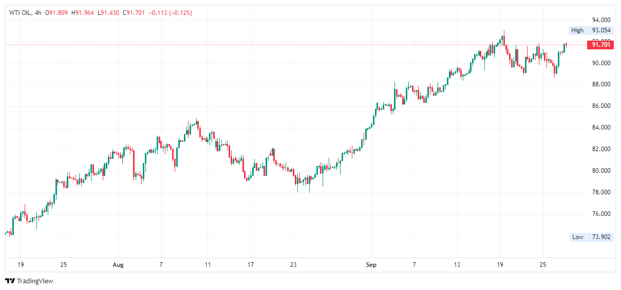Click the 13 date marker on time axis

click(457, 265)
